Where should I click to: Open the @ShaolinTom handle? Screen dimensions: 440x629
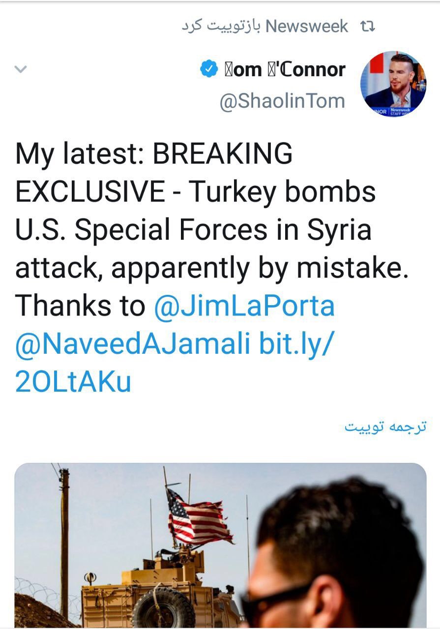click(x=282, y=101)
